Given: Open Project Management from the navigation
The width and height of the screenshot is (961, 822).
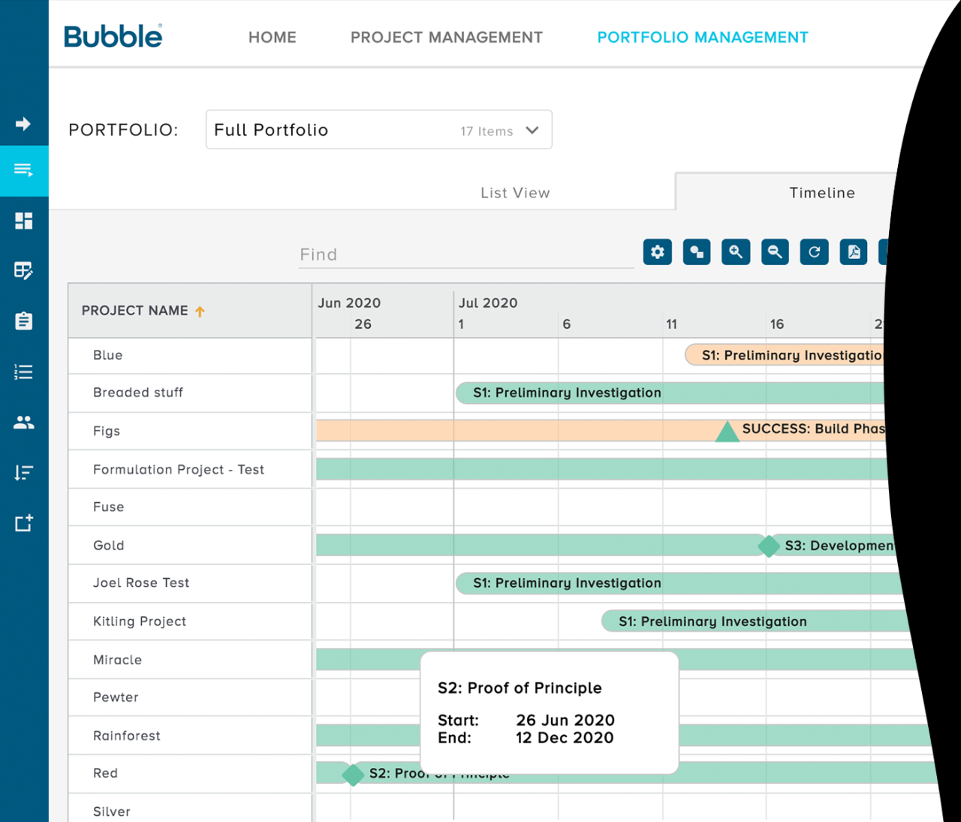Looking at the screenshot, I should (x=446, y=37).
